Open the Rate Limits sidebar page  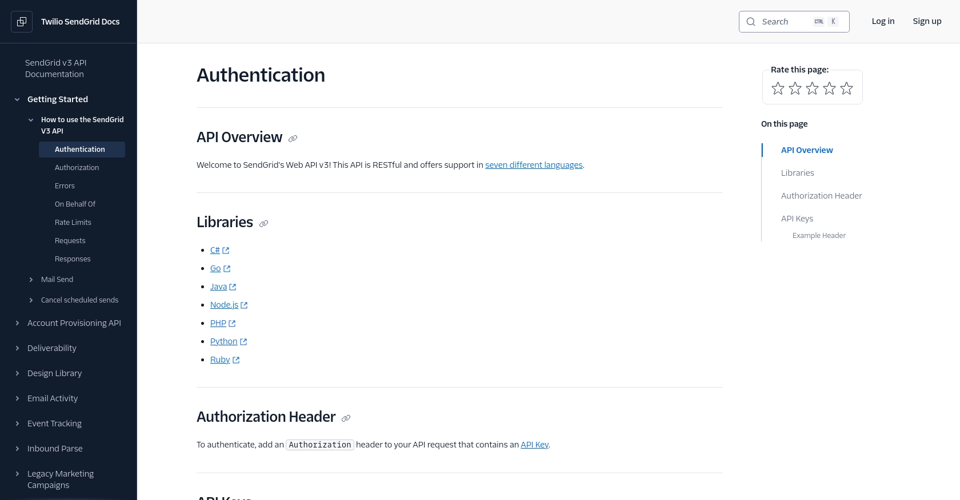[x=73, y=223]
